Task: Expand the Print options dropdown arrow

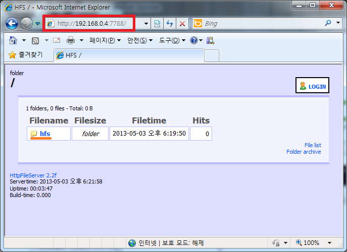Action: (81, 40)
